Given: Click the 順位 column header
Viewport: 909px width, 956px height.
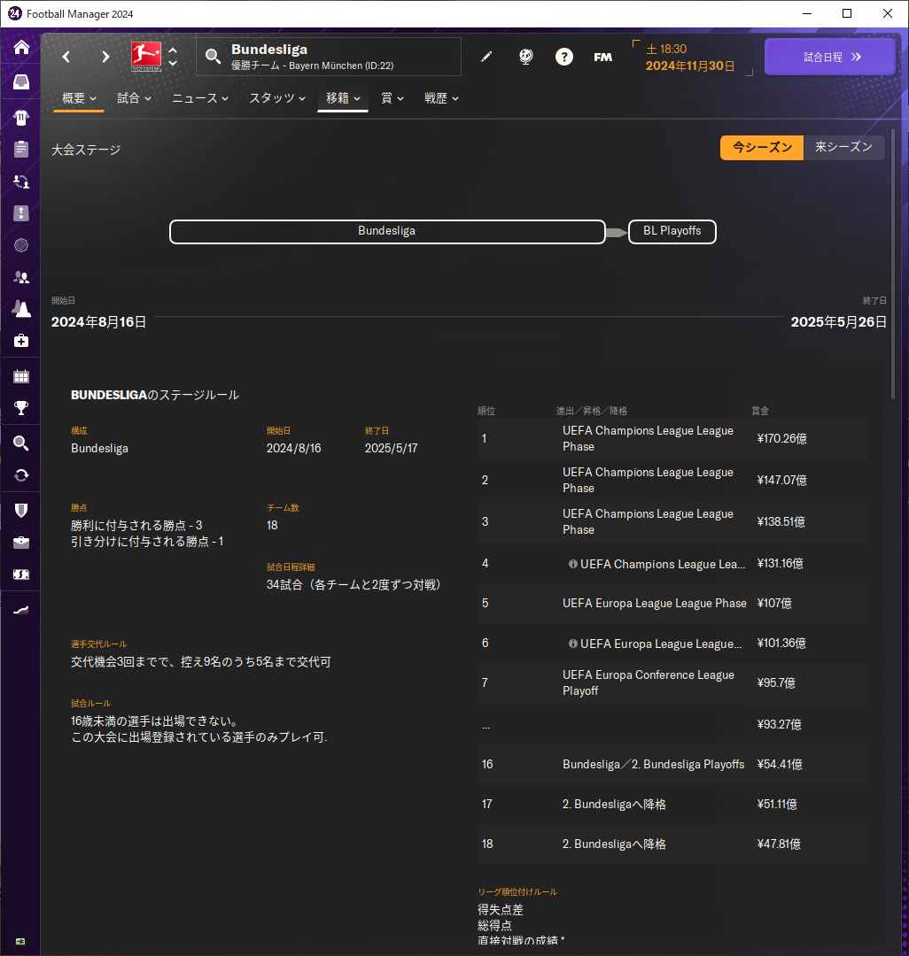Looking at the screenshot, I should click(486, 411).
